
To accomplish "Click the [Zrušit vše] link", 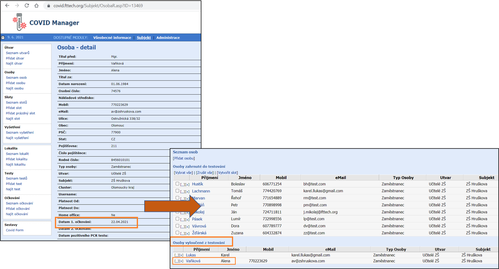I will click(205, 173).
